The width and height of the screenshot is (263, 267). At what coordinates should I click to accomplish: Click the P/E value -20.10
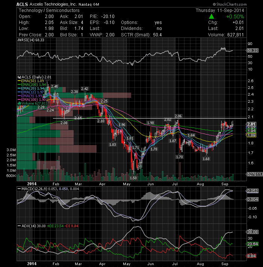[108, 16]
